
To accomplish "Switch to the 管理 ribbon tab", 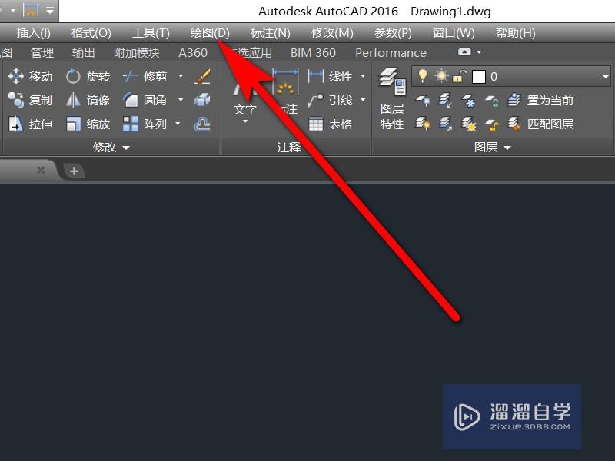I will pyautogui.click(x=42, y=52).
